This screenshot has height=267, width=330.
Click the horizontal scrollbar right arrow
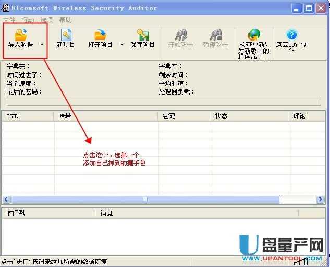(321, 199)
